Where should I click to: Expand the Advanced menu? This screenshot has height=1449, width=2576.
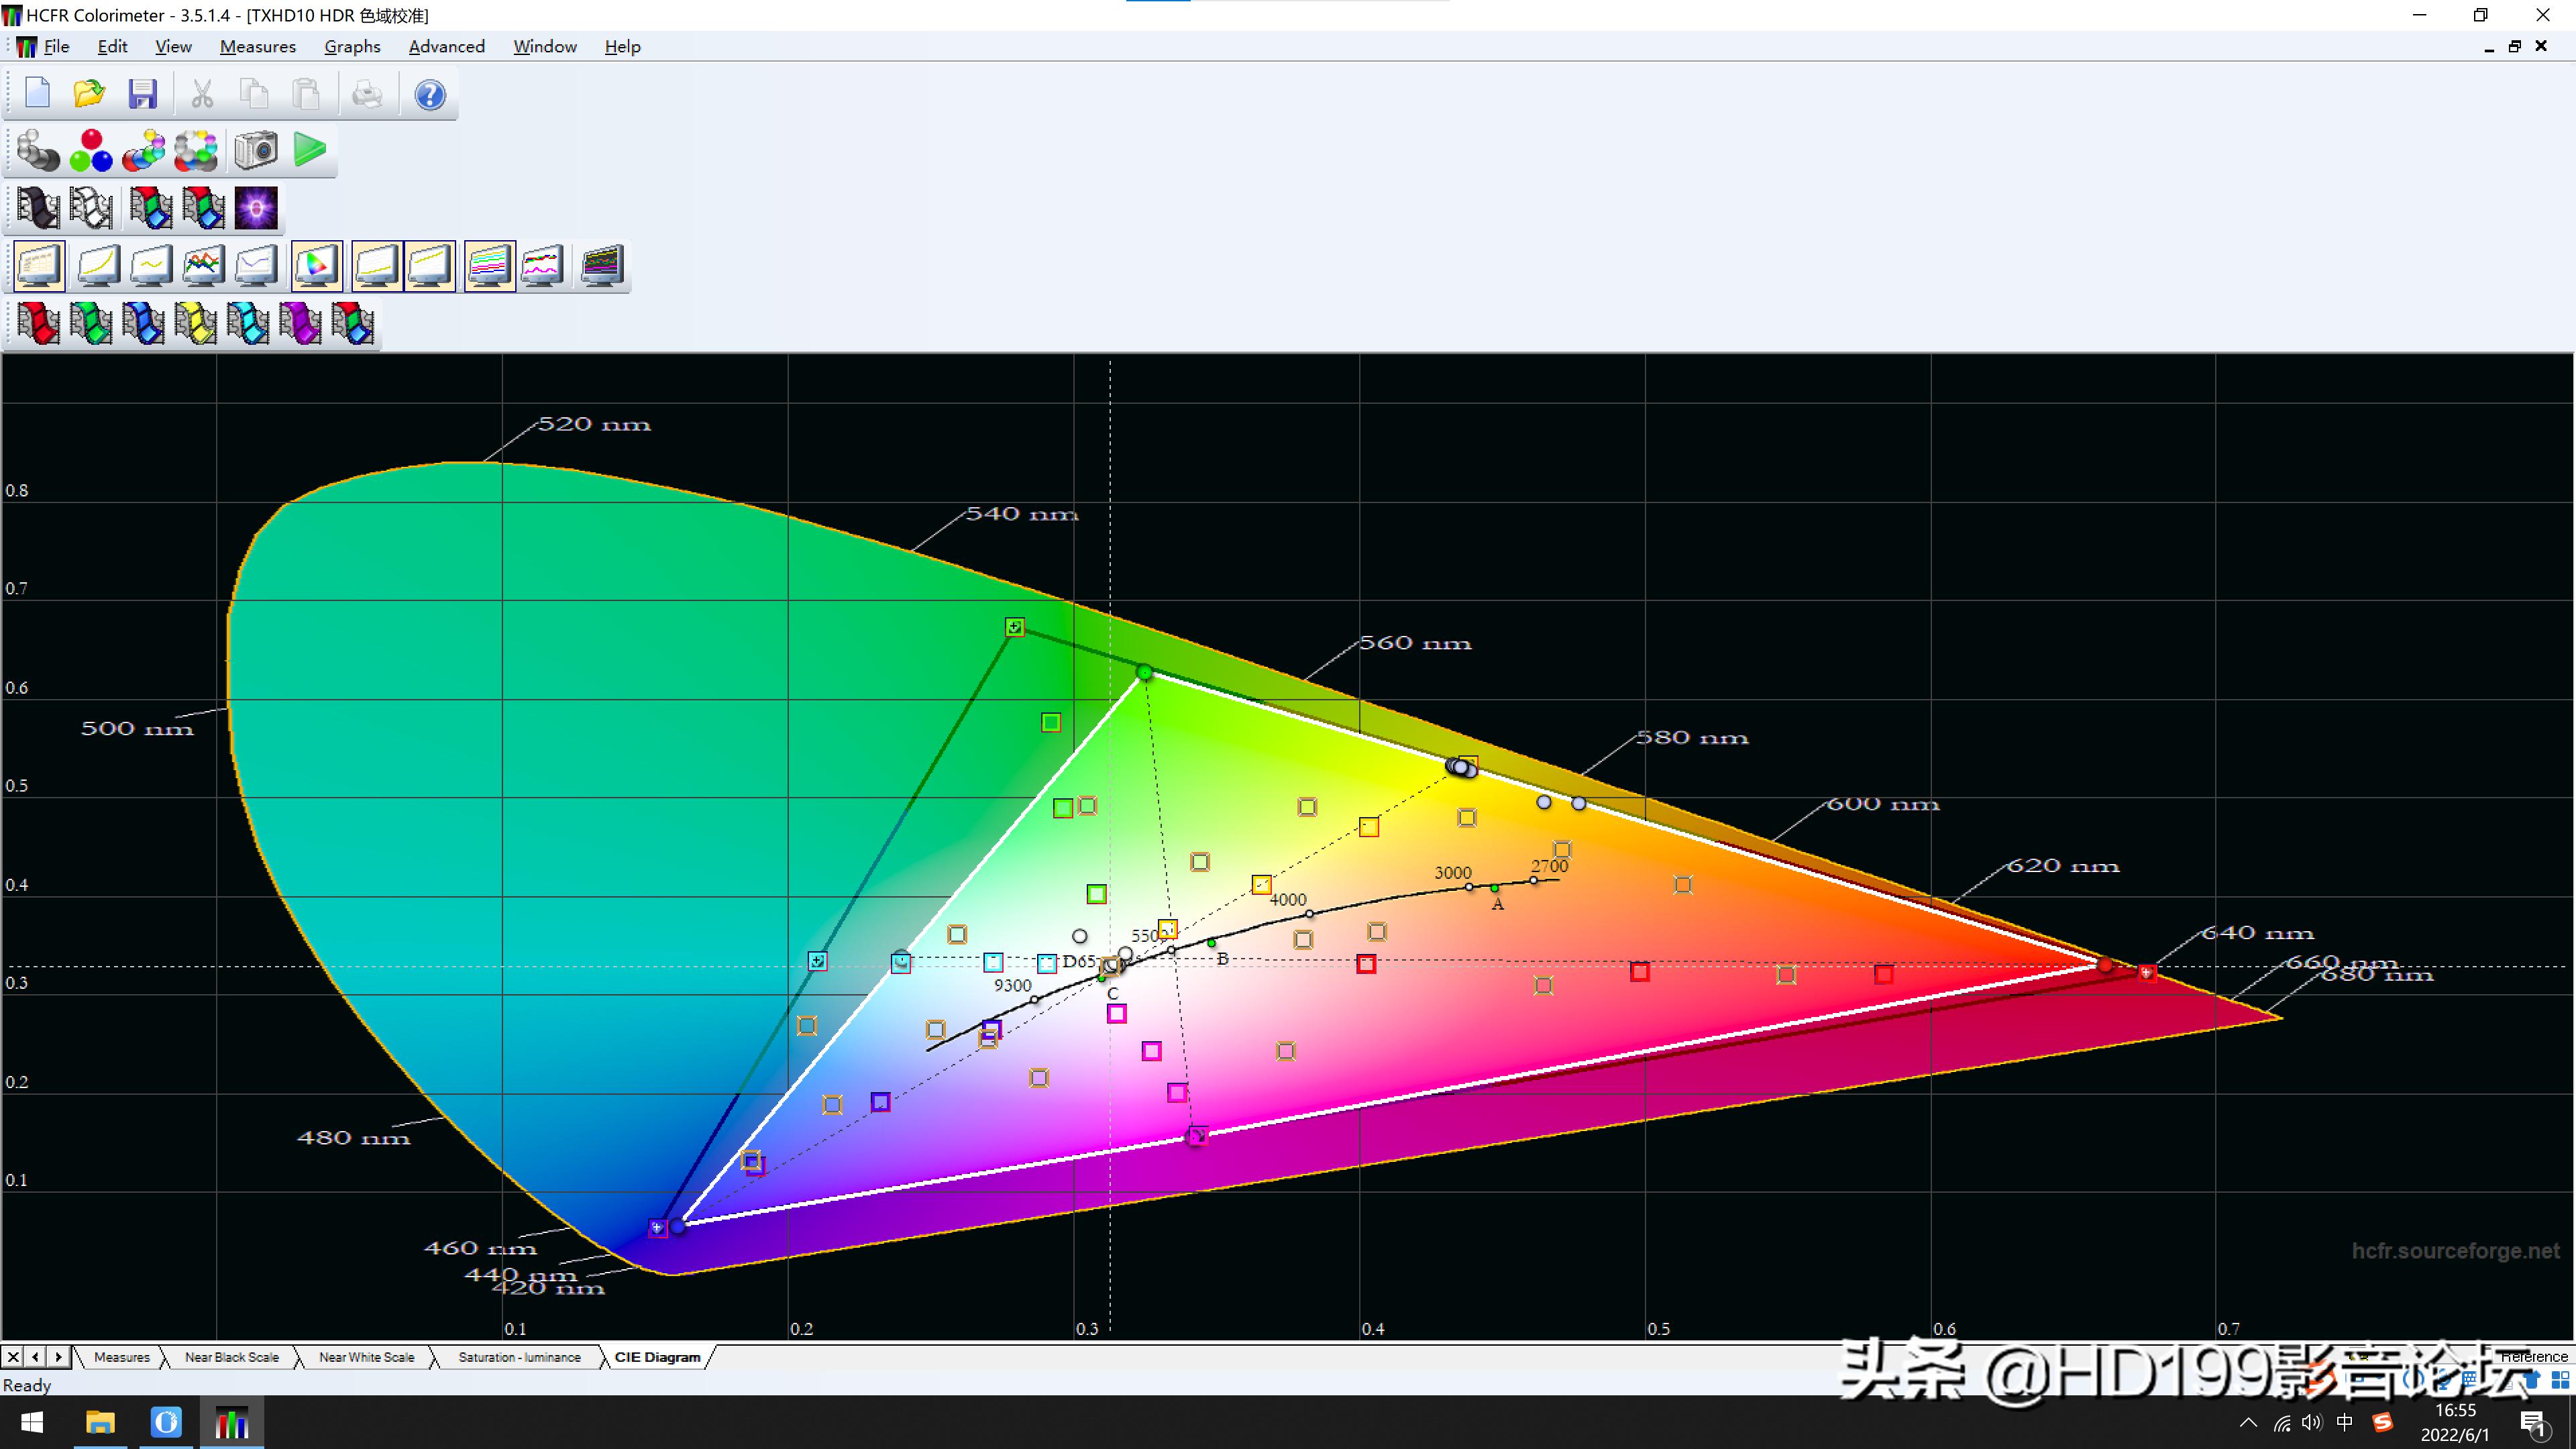click(x=446, y=46)
